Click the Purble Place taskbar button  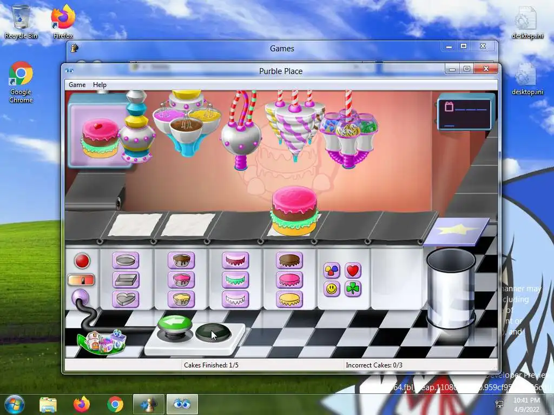point(182,405)
